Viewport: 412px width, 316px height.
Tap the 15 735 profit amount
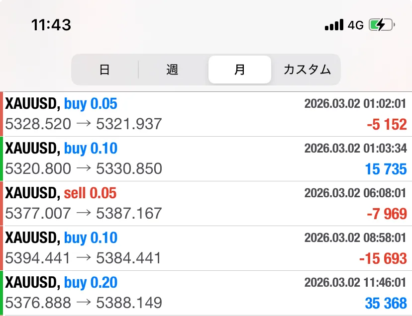(x=386, y=169)
